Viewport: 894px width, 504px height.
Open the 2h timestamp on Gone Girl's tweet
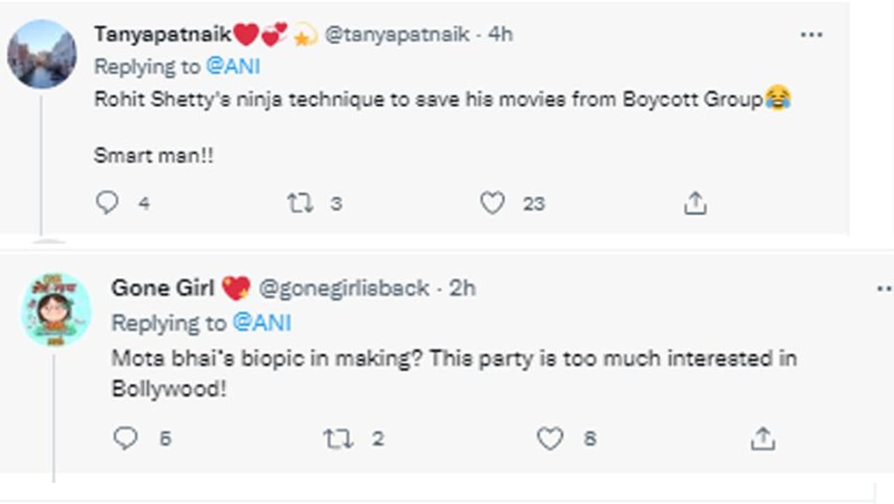[x=462, y=288]
